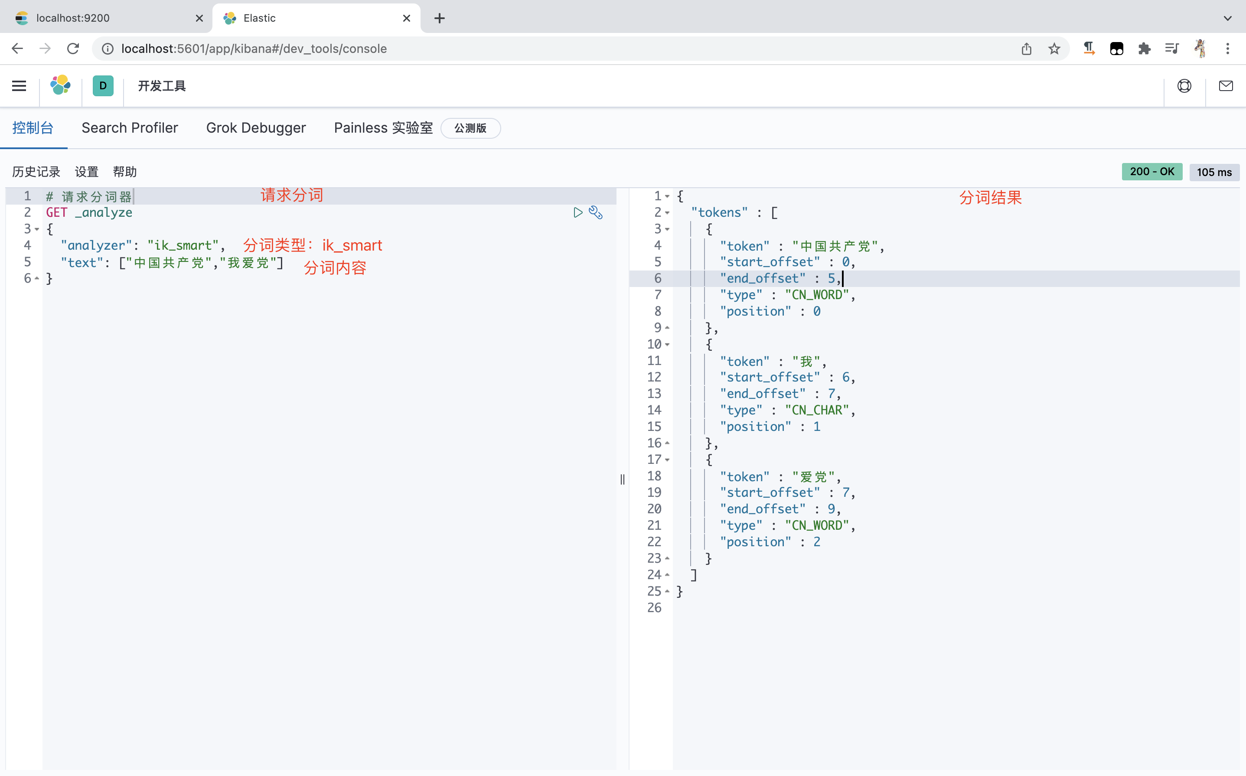Open the 帮助 help panel
The image size is (1246, 776).
(x=125, y=172)
